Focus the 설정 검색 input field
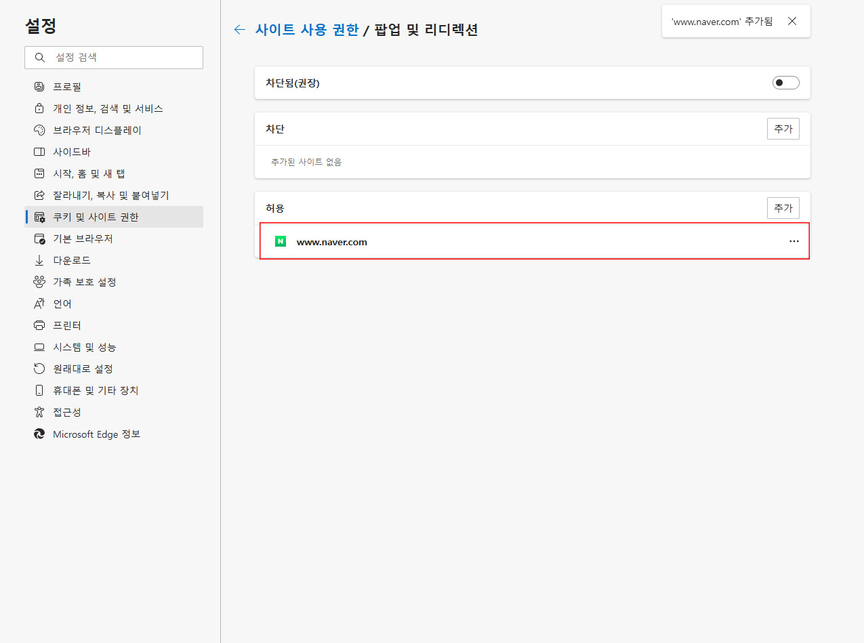This screenshot has width=864, height=643. (x=114, y=58)
